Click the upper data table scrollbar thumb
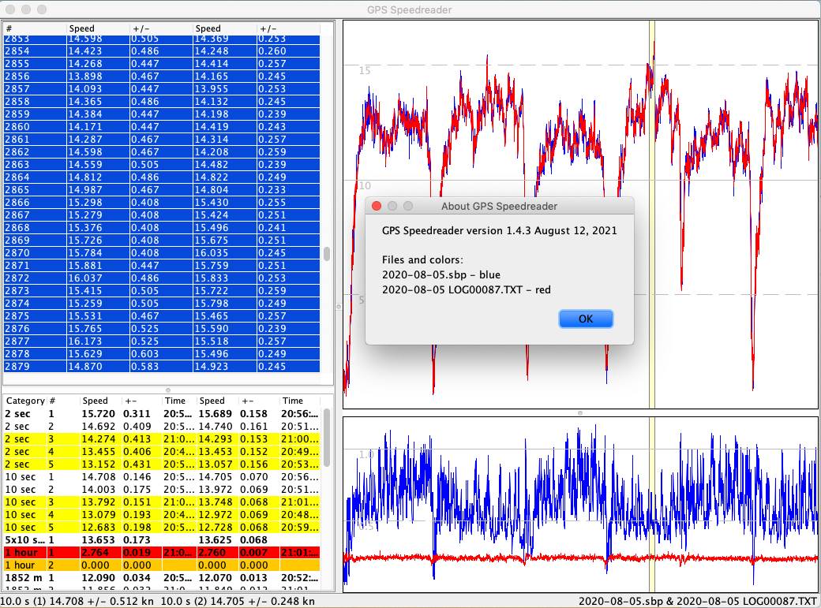821x608 pixels. pyautogui.click(x=327, y=254)
